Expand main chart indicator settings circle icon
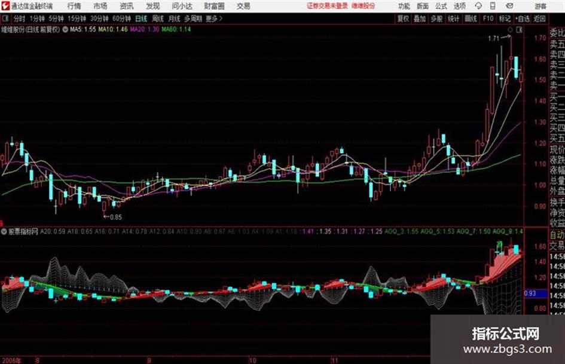565x364 pixels. tap(65, 29)
